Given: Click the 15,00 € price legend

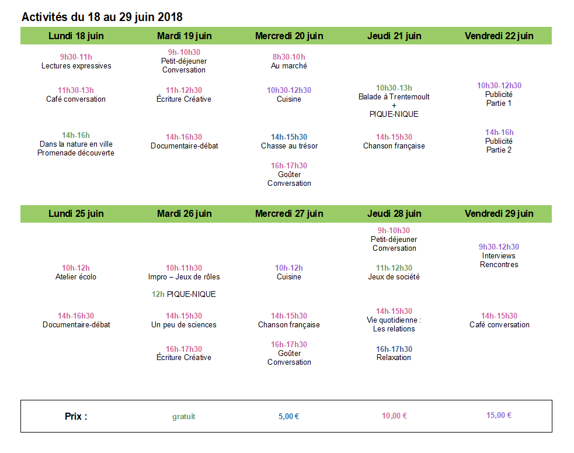Looking at the screenshot, I should (x=499, y=415).
